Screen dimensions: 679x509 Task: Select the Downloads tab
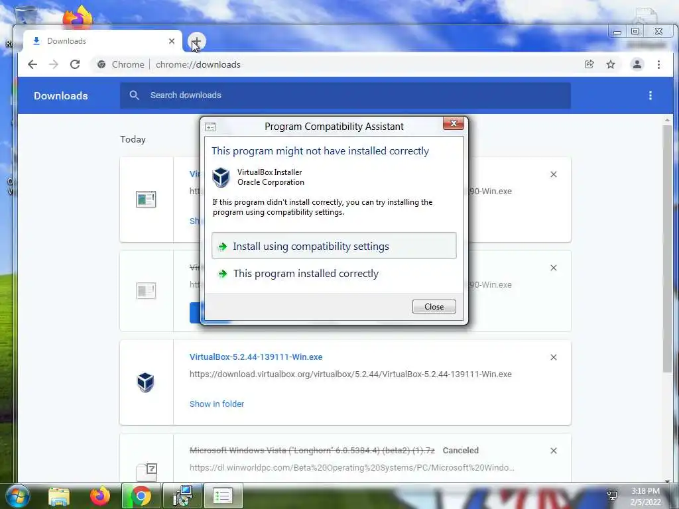[102, 41]
